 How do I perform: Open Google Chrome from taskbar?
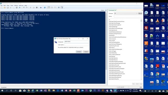tap(29, 91)
